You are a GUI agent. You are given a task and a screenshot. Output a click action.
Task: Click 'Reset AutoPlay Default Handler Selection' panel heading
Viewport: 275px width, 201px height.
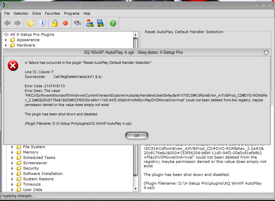184,32
